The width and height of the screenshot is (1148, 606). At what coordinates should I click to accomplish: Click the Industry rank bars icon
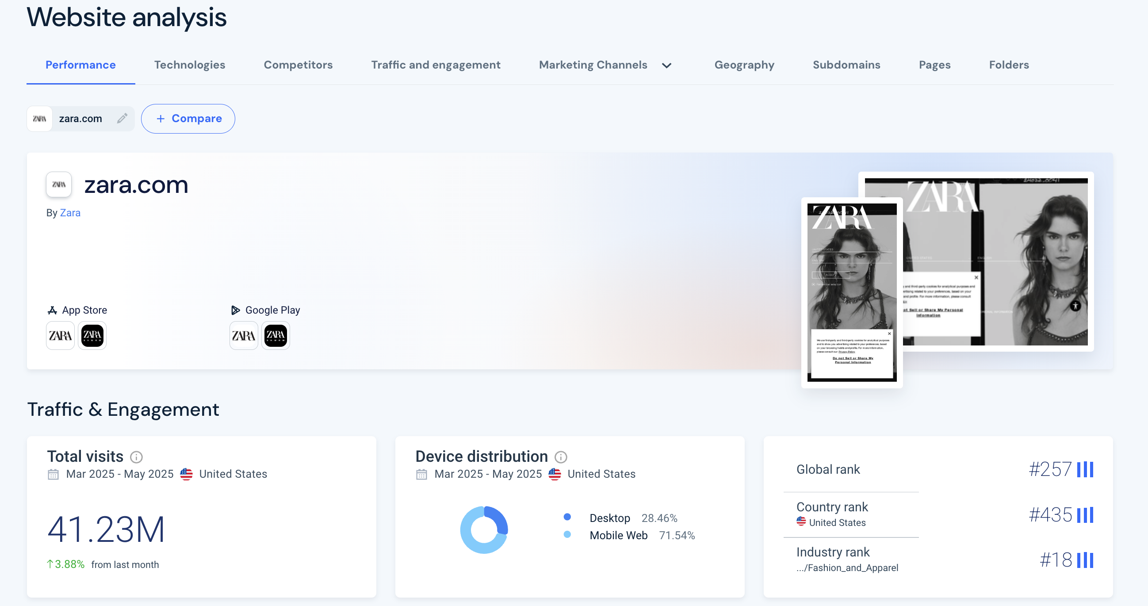tap(1085, 560)
